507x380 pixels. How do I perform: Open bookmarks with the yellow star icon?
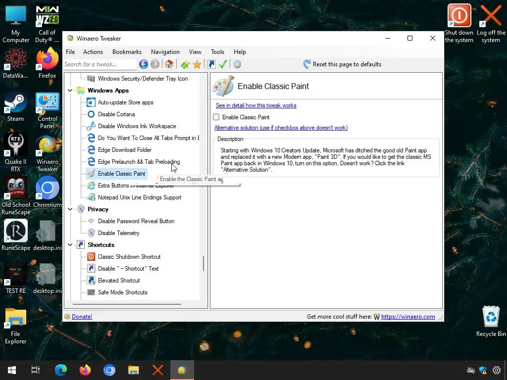tap(197, 64)
